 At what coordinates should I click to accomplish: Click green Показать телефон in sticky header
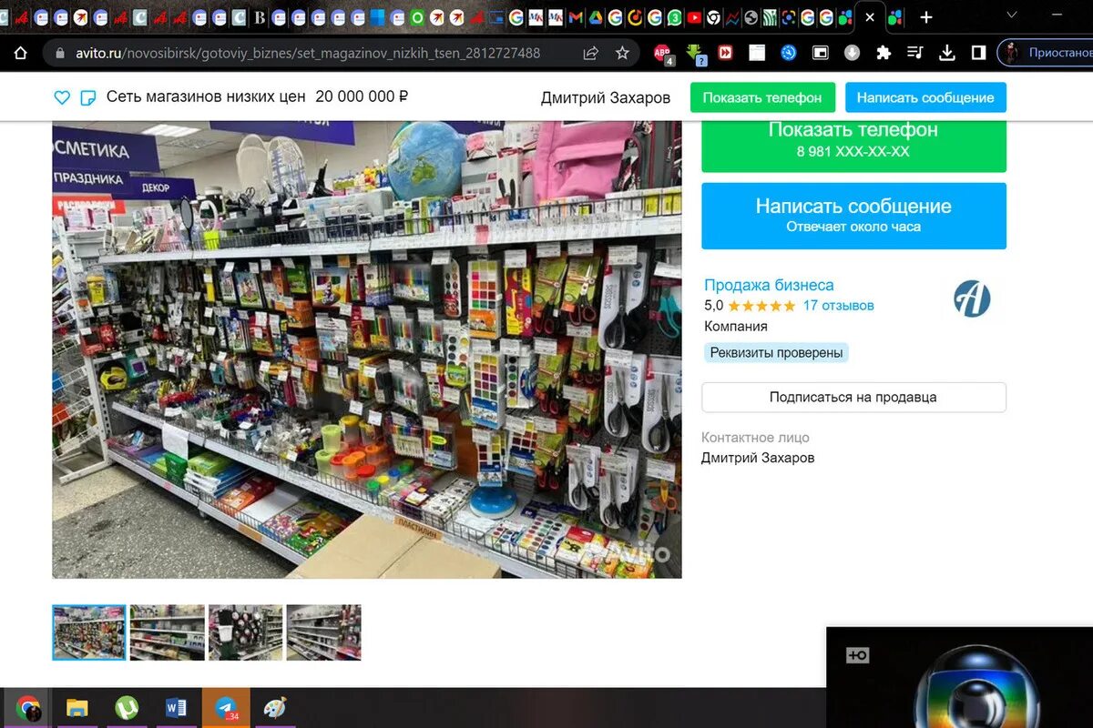point(762,97)
